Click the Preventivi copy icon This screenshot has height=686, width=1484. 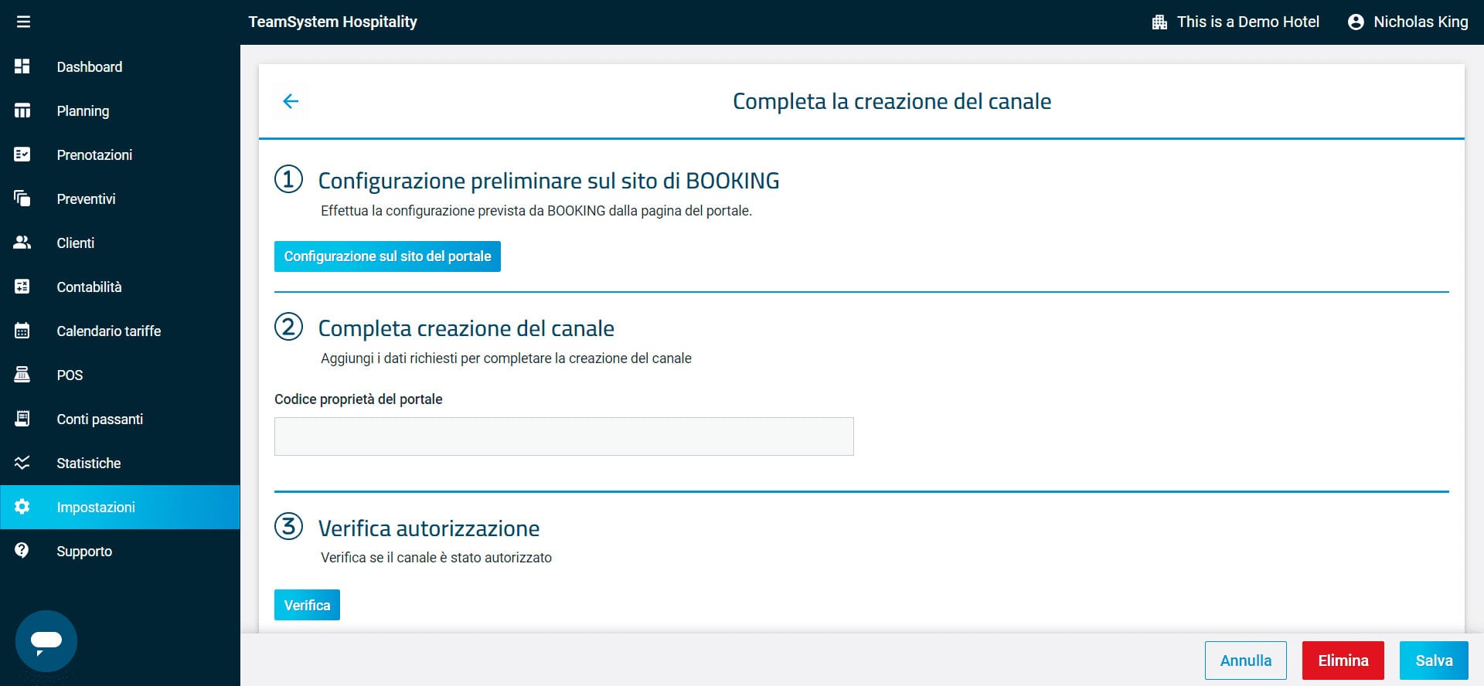click(22, 199)
